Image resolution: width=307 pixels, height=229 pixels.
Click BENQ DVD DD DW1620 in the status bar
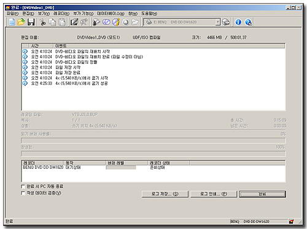point(250,222)
